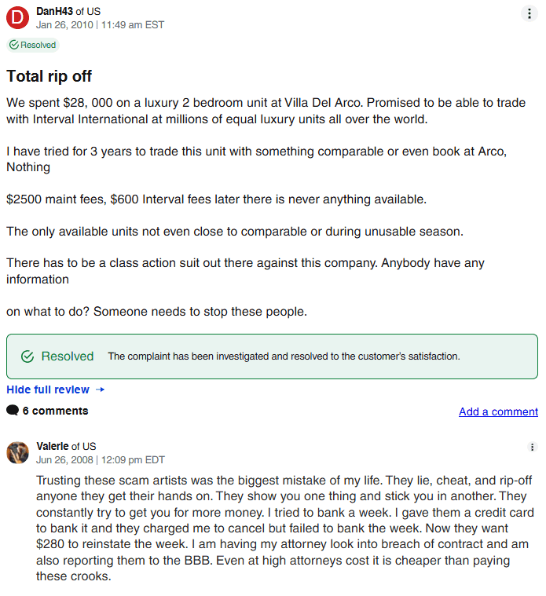This screenshot has width=546, height=596.
Task: Open Valerie's profile photo
Action: click(18, 452)
